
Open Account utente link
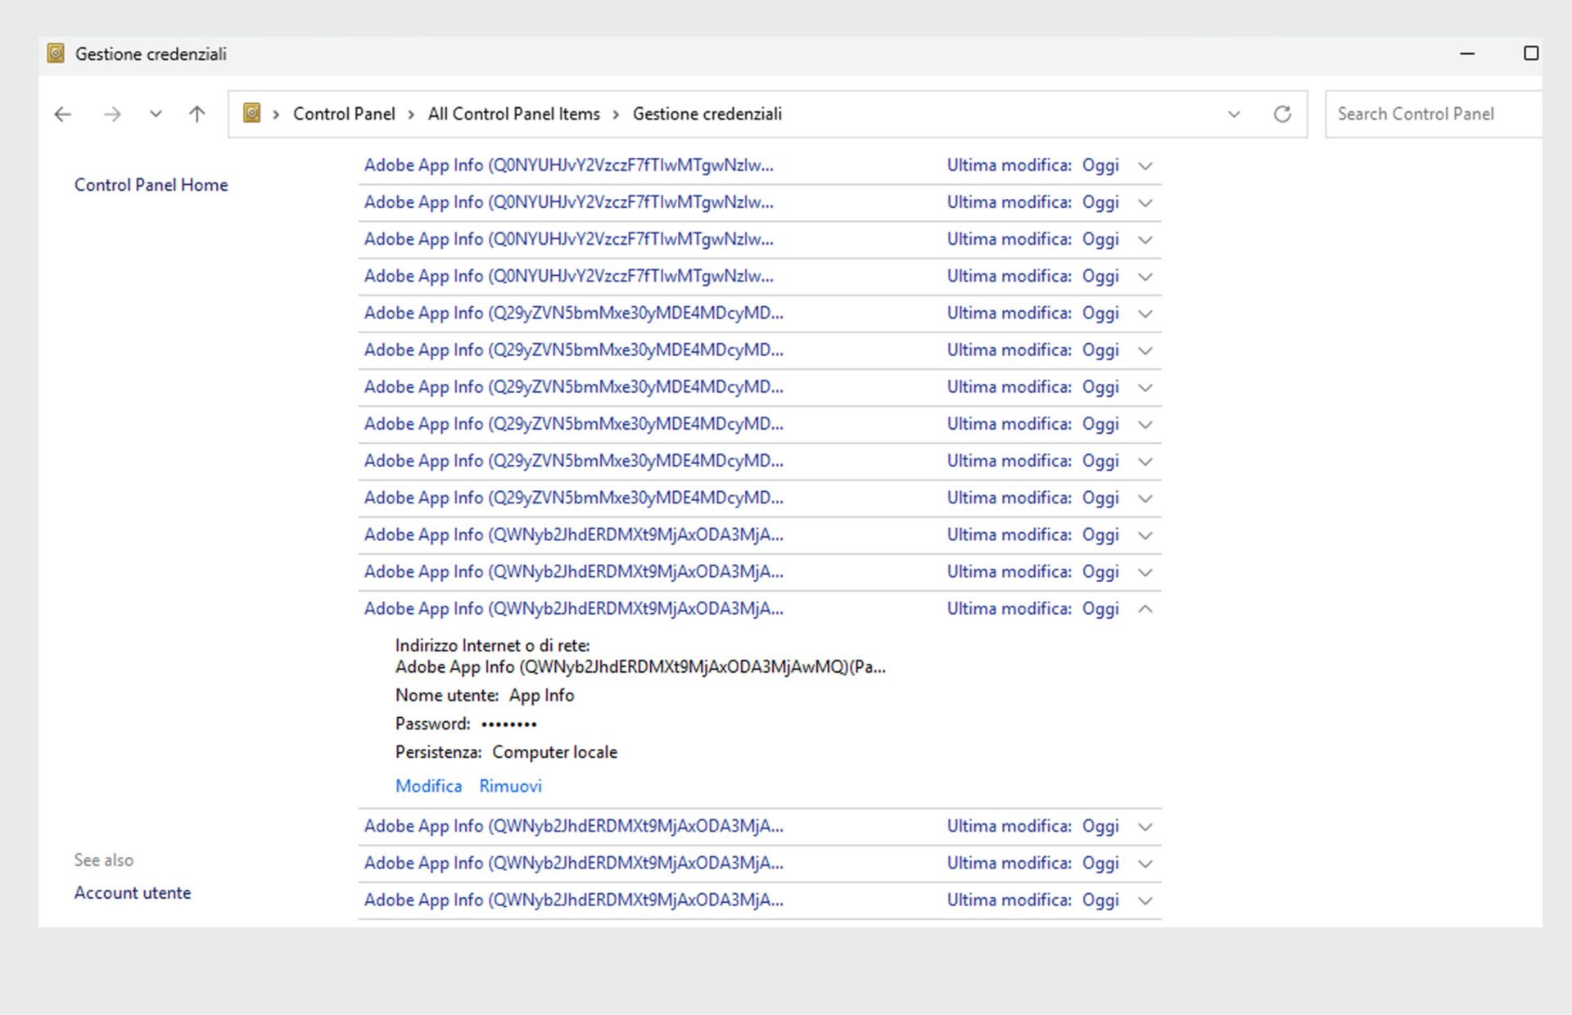[x=133, y=893]
